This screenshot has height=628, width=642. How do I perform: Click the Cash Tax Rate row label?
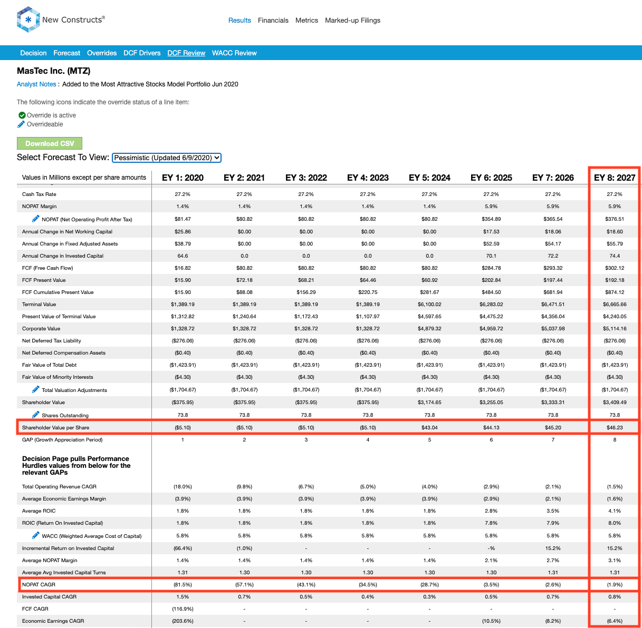click(39, 194)
